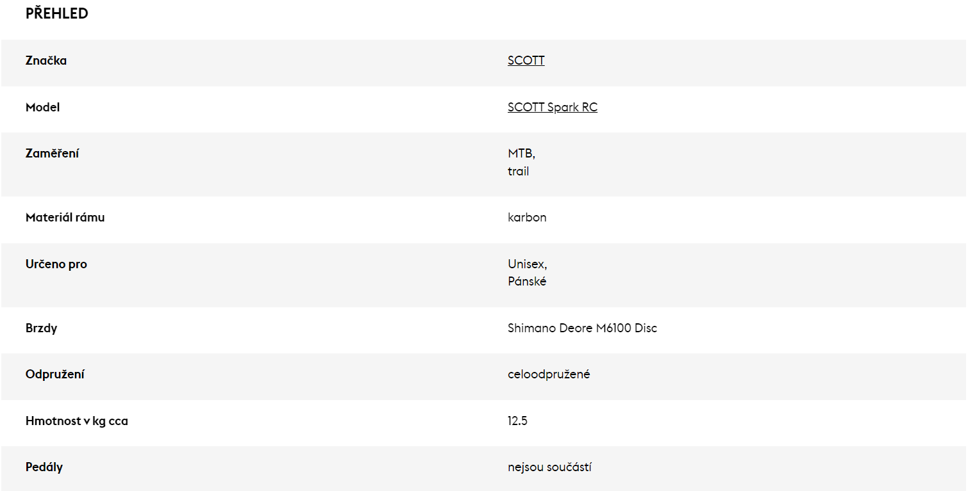This screenshot has height=491, width=968.
Task: Click Shimano Deore M6100 Disc text
Action: tap(582, 328)
